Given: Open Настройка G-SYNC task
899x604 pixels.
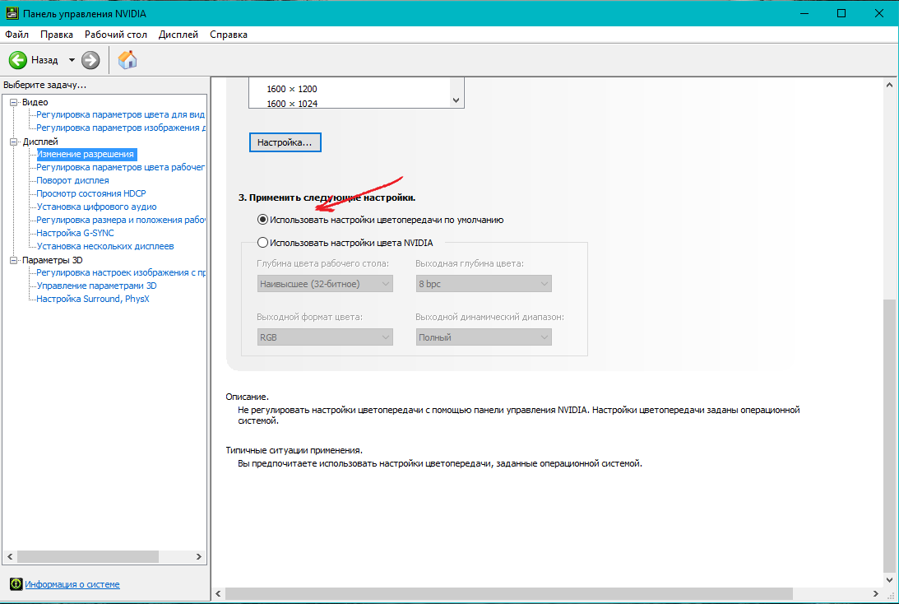Looking at the screenshot, I should click(x=75, y=234).
